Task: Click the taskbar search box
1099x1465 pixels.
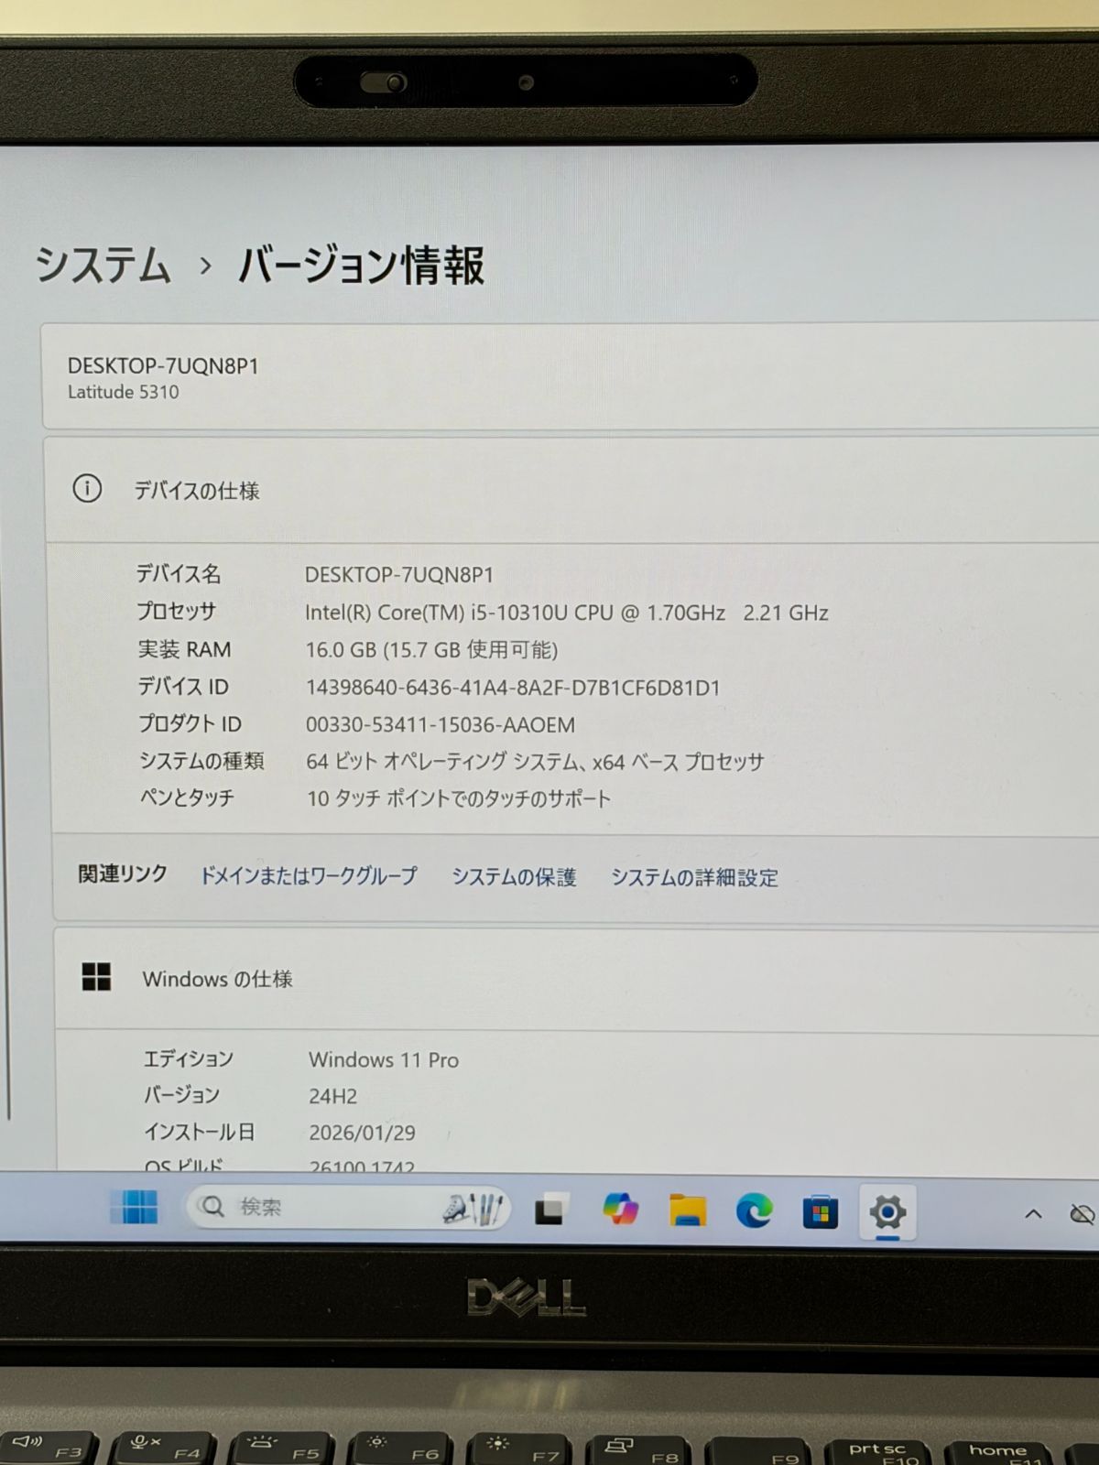Action: point(348,1208)
